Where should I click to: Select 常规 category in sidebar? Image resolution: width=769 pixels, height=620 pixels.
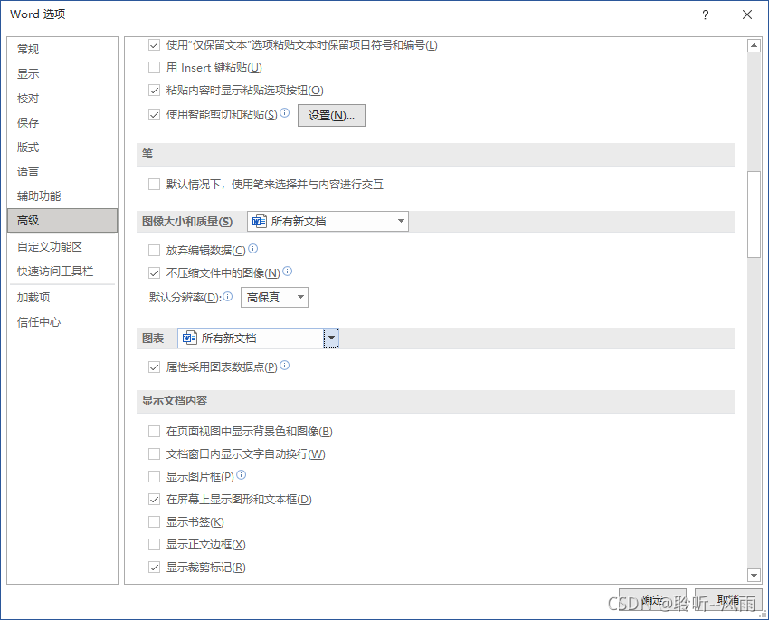point(62,49)
